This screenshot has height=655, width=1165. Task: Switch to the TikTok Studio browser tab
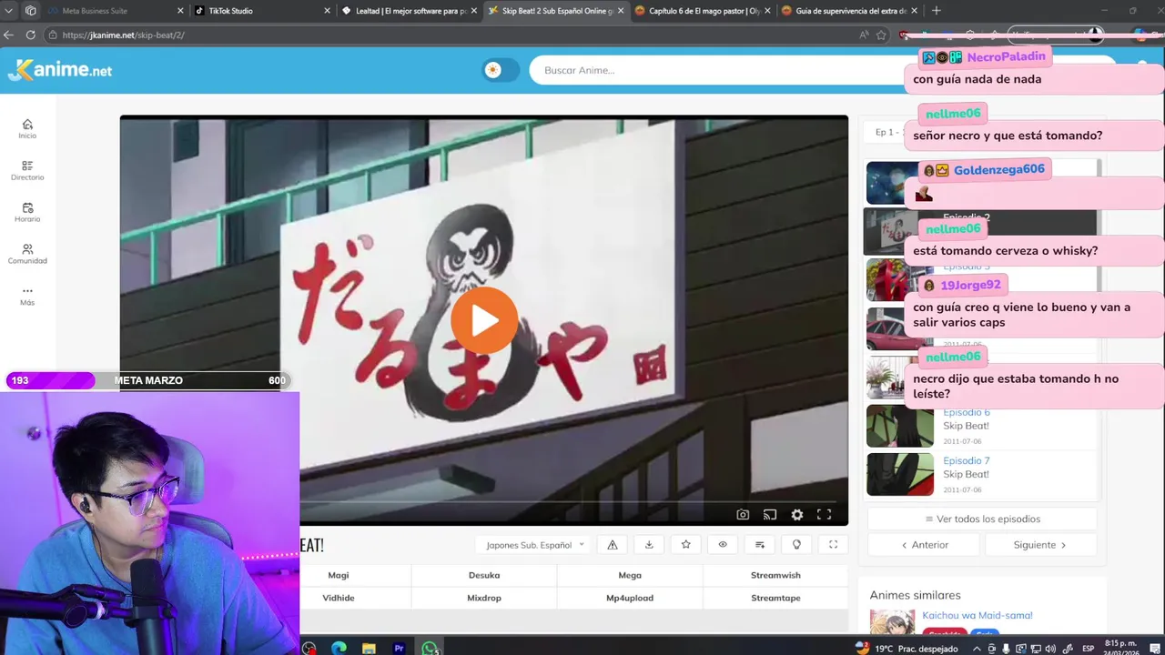(x=261, y=11)
